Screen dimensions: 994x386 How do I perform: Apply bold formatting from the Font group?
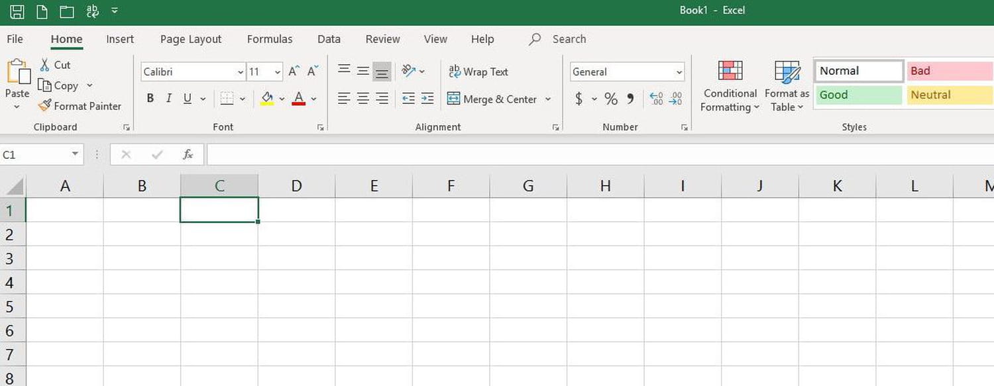150,98
